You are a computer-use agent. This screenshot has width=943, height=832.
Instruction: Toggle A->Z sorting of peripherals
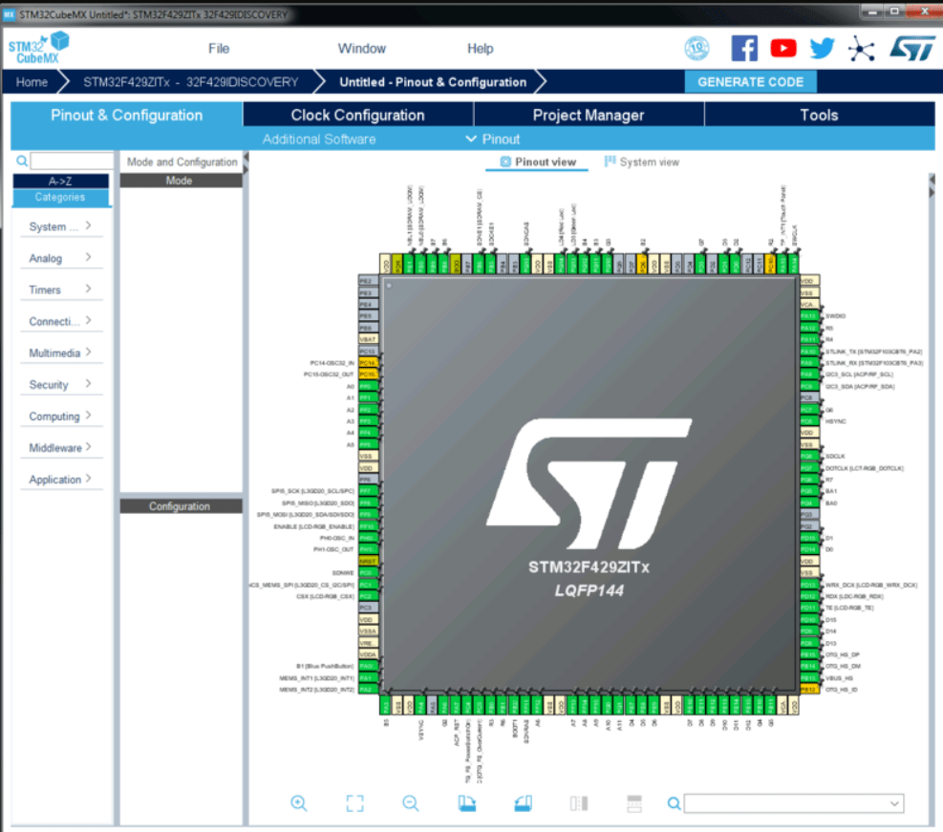tap(60, 181)
